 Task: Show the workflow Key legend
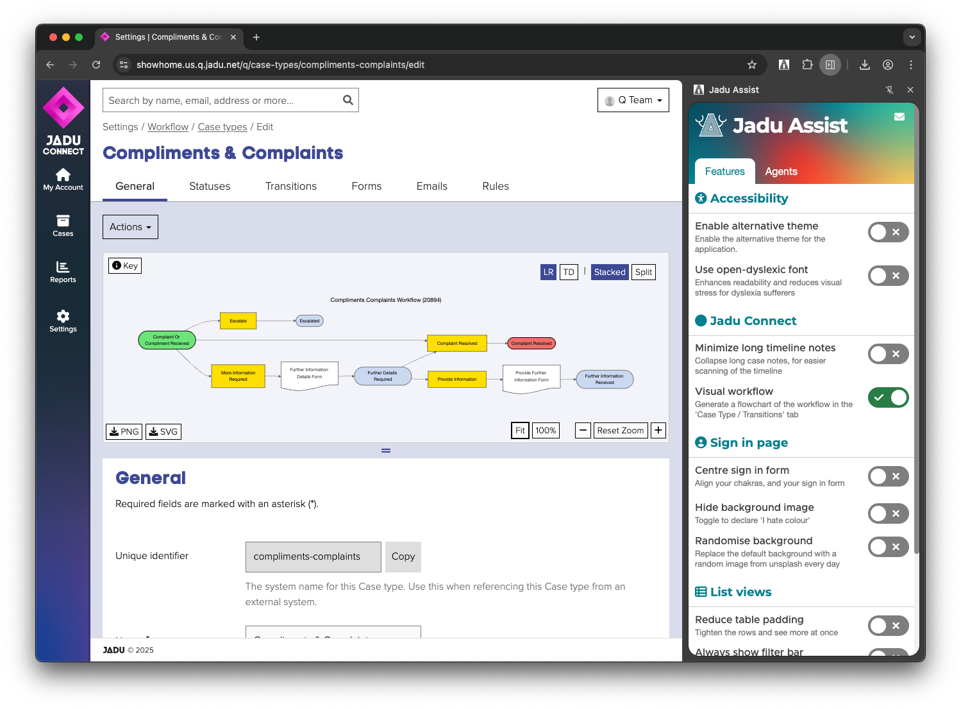[x=125, y=265]
